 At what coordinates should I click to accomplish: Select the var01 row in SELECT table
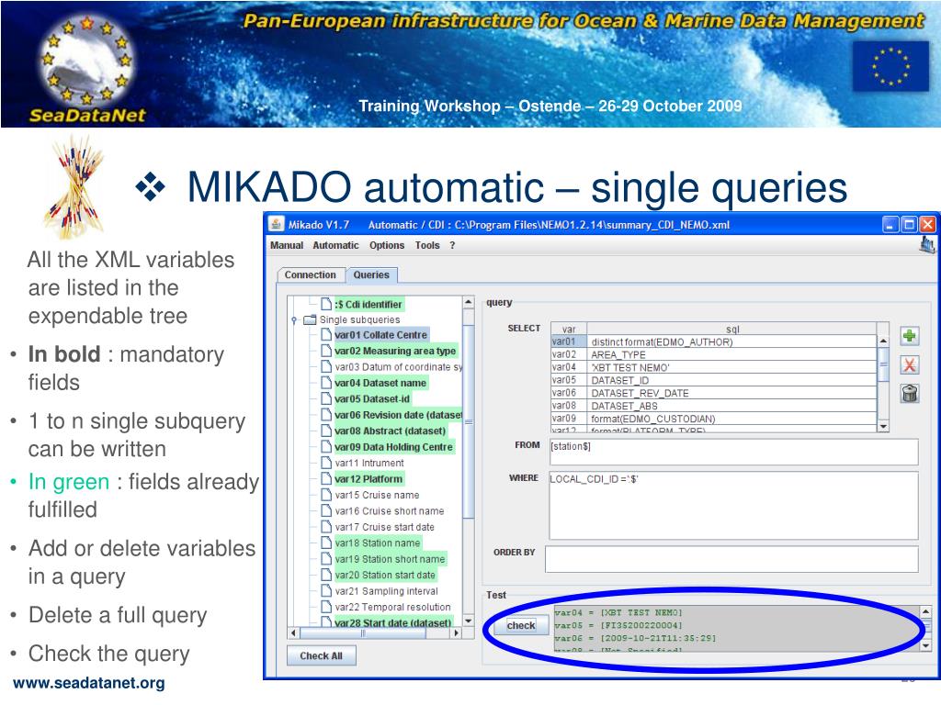(713, 341)
